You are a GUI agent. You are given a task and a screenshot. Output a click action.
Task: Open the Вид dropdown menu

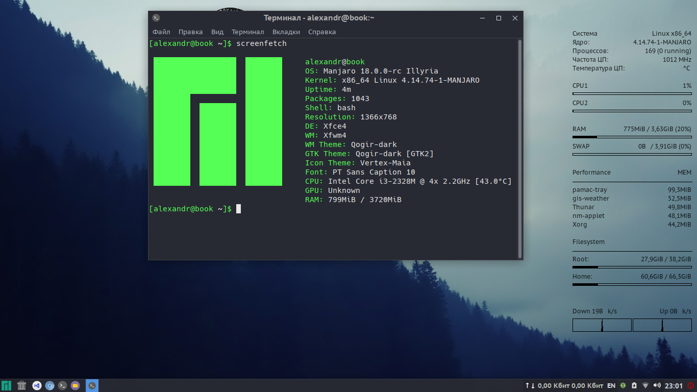click(216, 31)
